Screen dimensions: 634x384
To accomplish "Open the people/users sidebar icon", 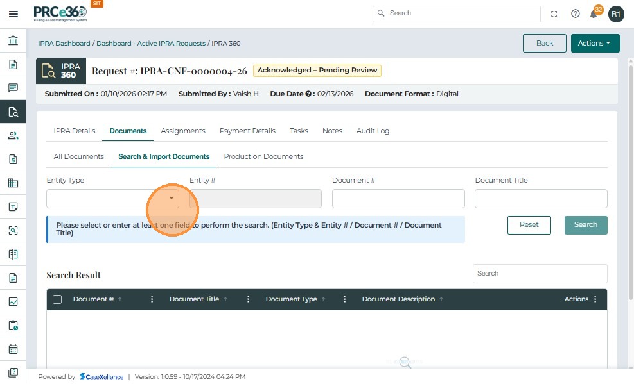I will 13,135.
